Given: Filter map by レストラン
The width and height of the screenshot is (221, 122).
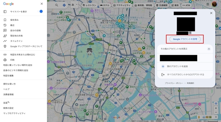Looking at the screenshot, I should coord(89,5).
